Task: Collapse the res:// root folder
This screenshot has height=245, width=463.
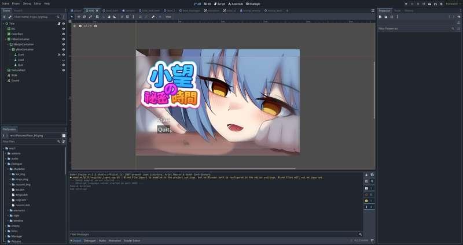Action: click(3, 149)
